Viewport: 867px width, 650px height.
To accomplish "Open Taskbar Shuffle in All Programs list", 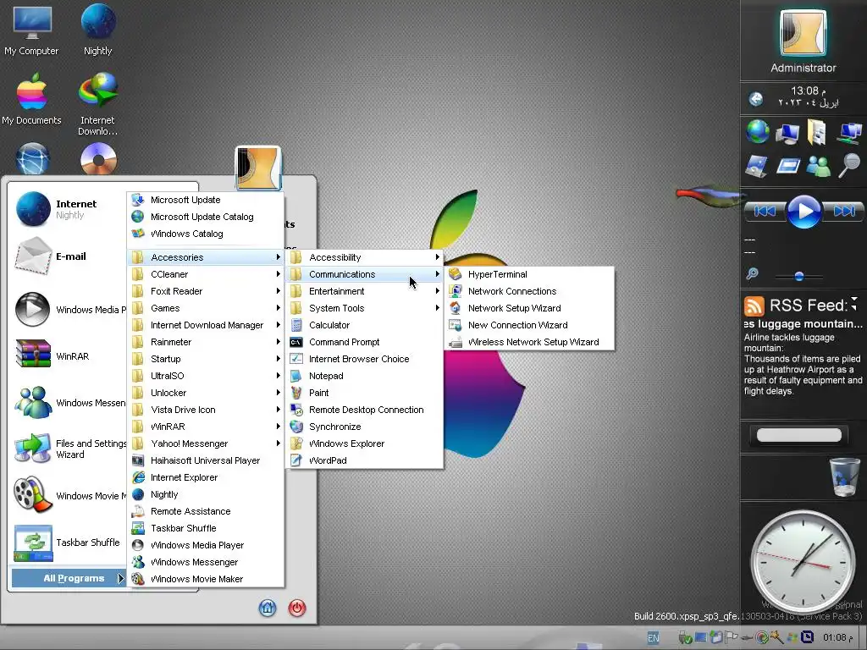I will [x=206, y=528].
